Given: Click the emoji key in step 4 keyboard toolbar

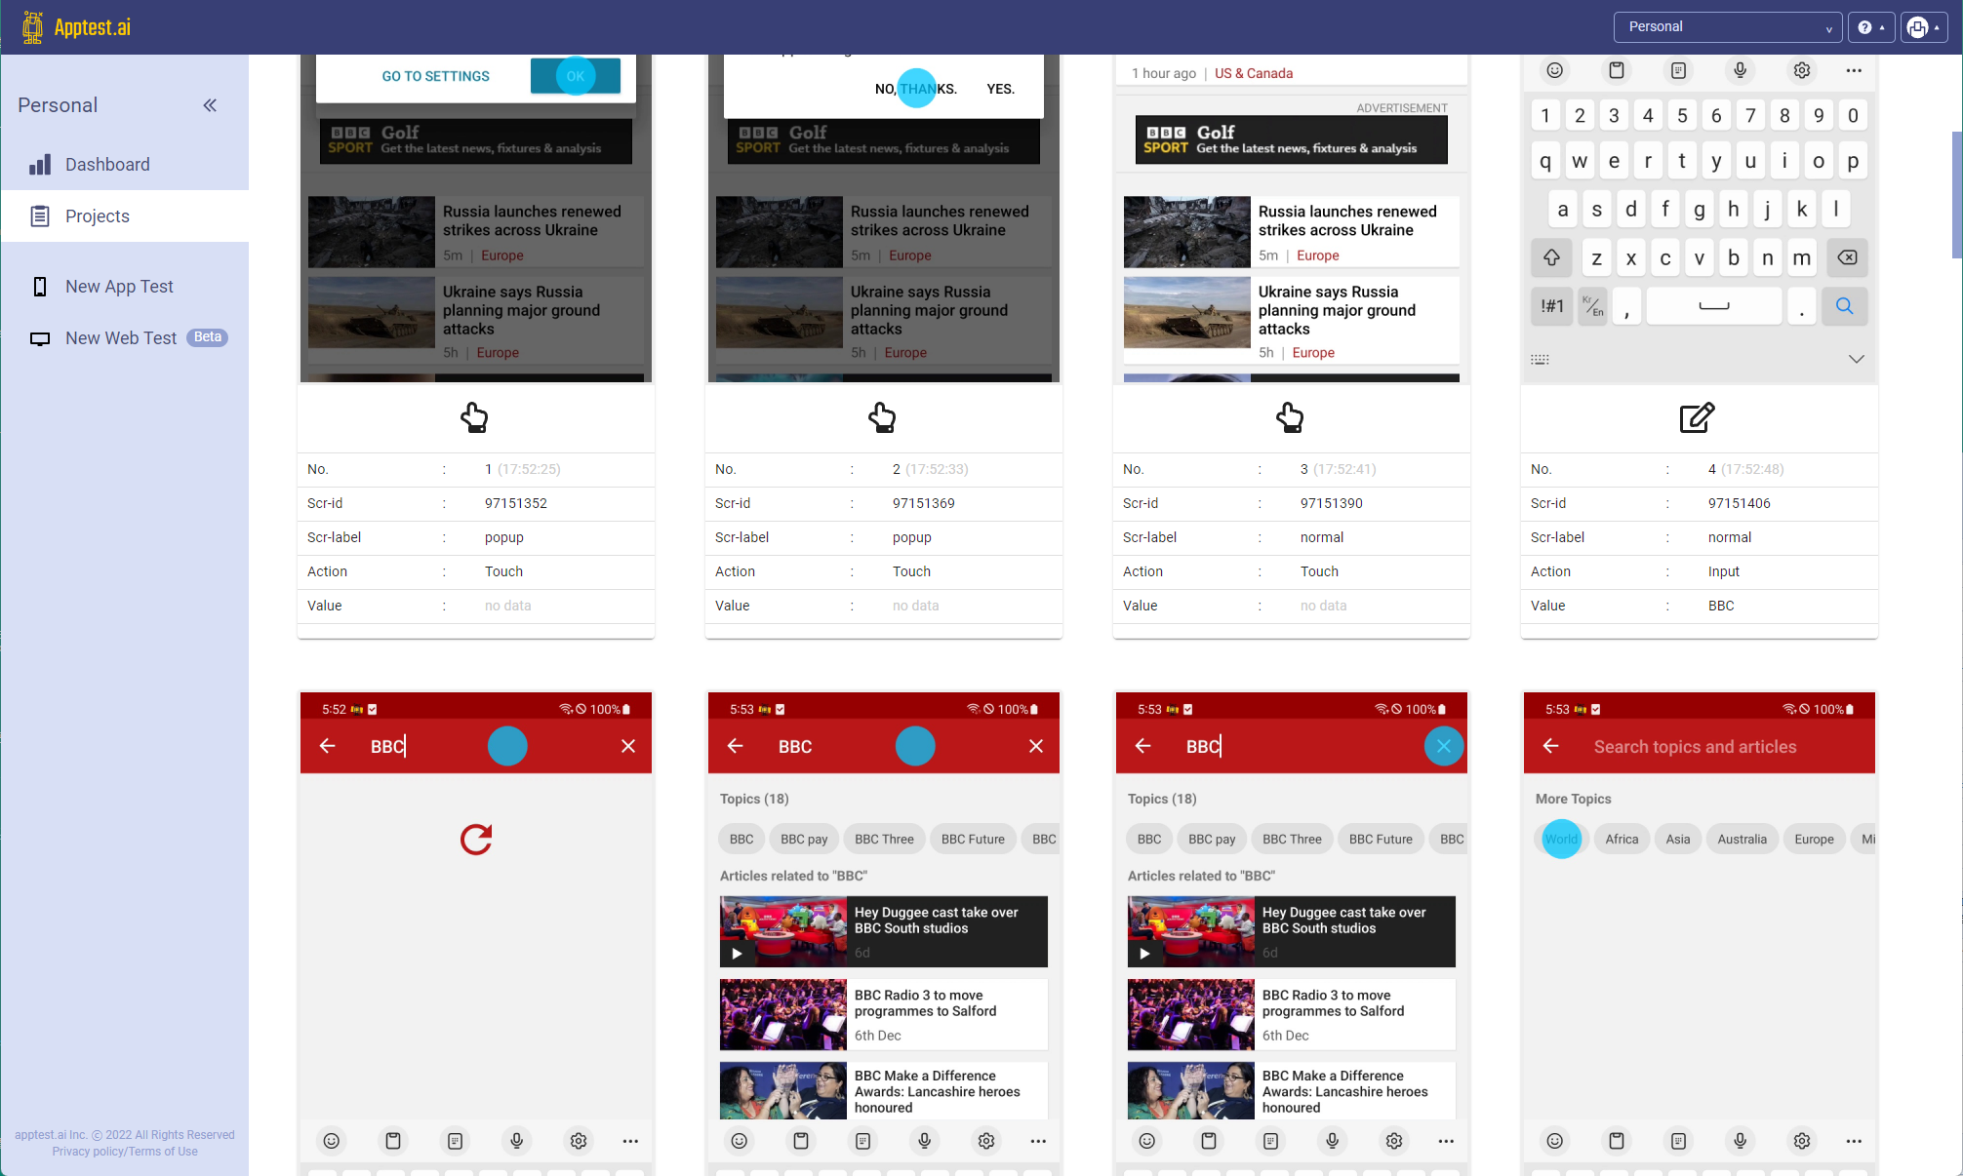Looking at the screenshot, I should coord(1555,70).
